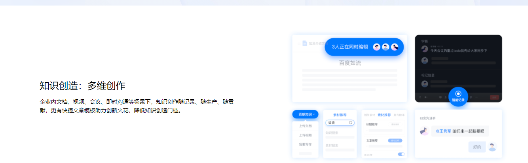Click the 素材搜索 label

click(332, 145)
